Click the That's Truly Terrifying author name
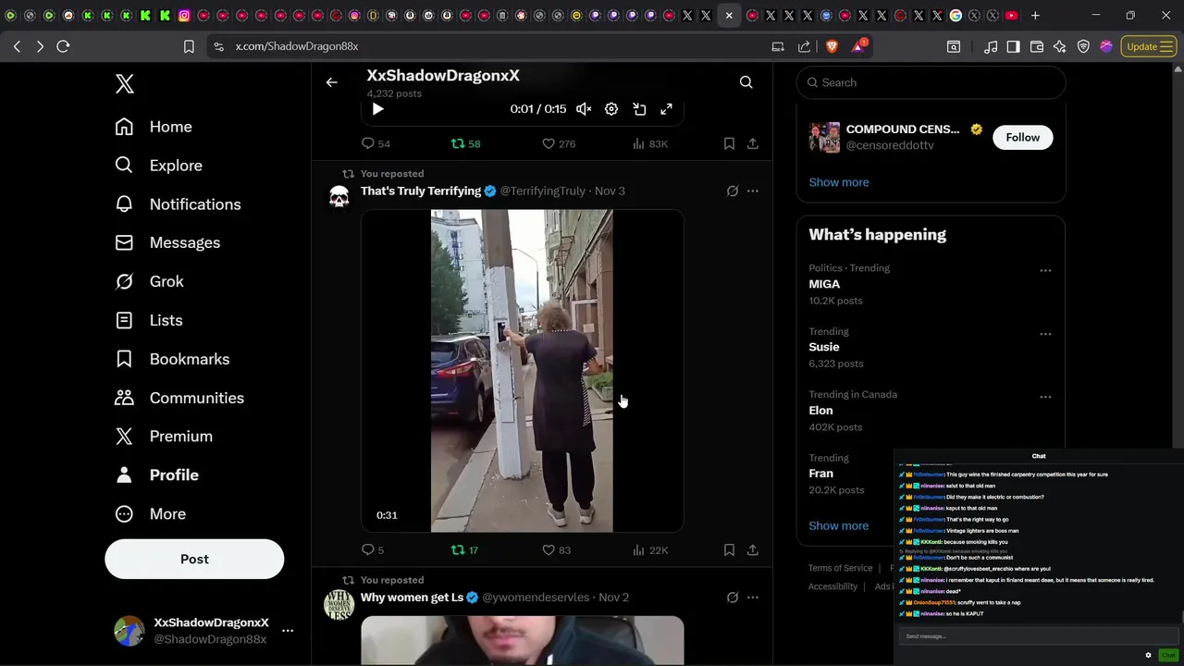Screen dimensions: 1184x666 pyautogui.click(x=421, y=191)
